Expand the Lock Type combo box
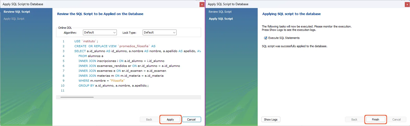This screenshot has width=410, height=126. click(159, 32)
